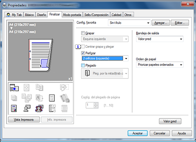Screen dimensions: 196x142
Task: Click the Info. impresora button
Action: [x=56, y=120]
